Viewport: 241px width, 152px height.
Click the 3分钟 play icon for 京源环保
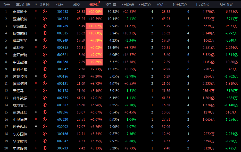pyautogui.click(x=45, y=112)
